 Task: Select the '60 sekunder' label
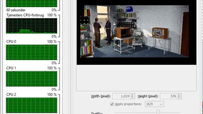tap(16, 10)
